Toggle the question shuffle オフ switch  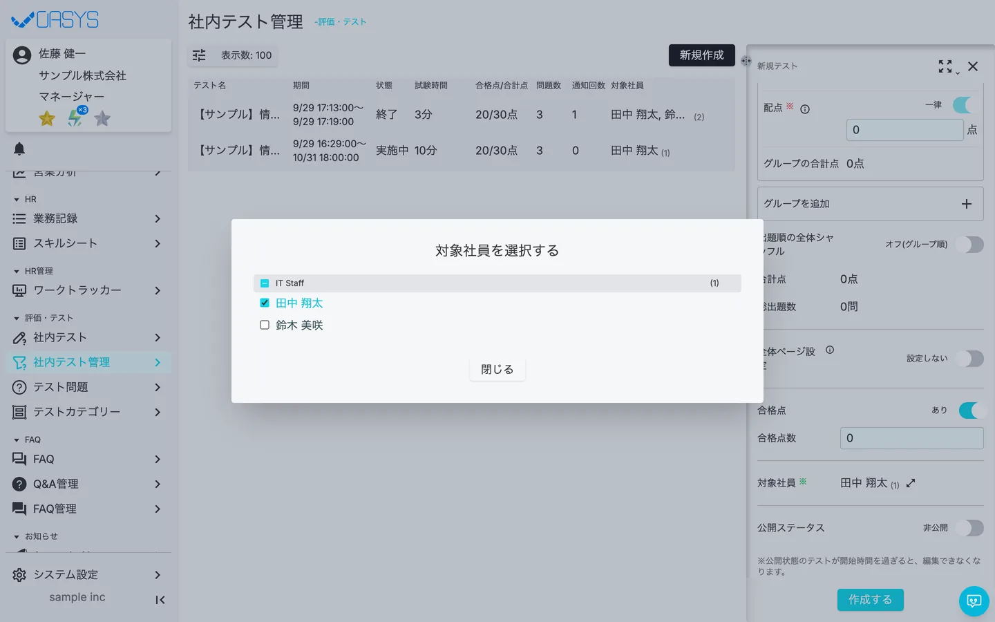pyautogui.click(x=969, y=245)
